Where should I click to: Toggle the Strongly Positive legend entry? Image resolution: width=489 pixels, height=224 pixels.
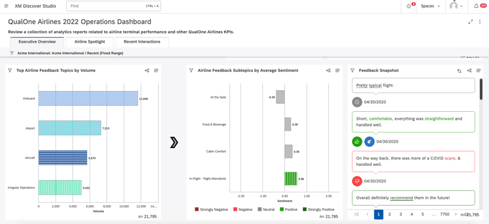[x=318, y=210]
